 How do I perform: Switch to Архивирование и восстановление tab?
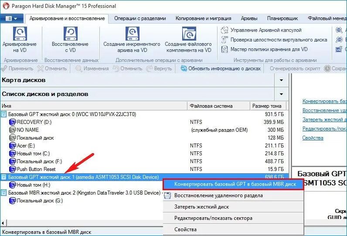(x=67, y=18)
